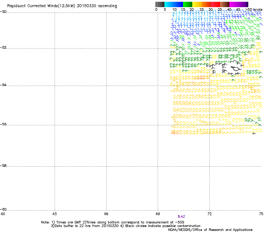This screenshot has width=264, height=232.
Task: Click the '66' longitude axis label
Action: pyautogui.click(x=106, y=214)
